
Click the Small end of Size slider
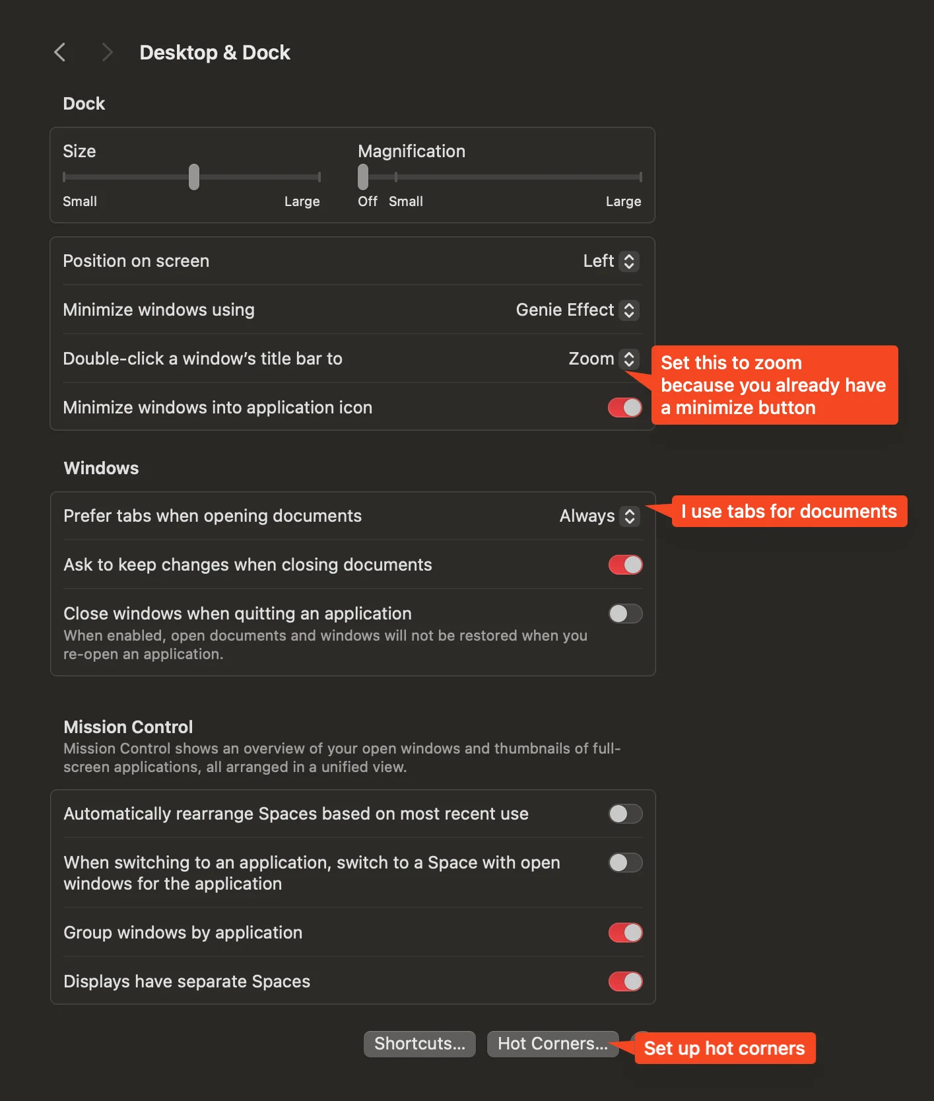click(65, 177)
